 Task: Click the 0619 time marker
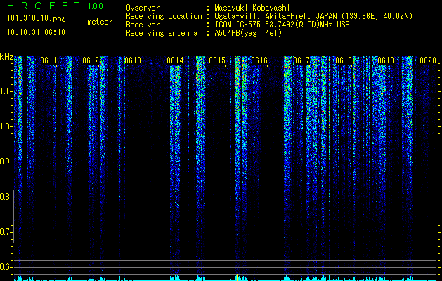click(x=386, y=60)
